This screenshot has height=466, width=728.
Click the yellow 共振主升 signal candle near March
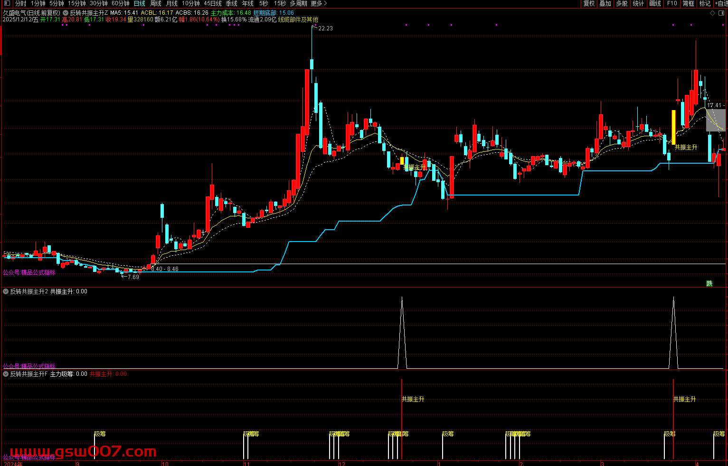coord(673,127)
